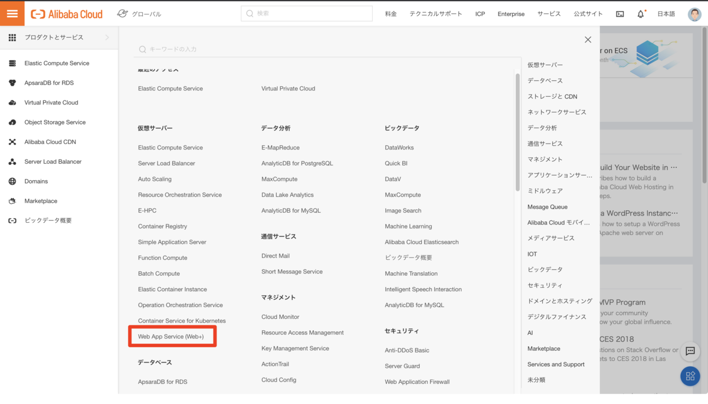The image size is (708, 404).
Task: Open Direct Mail service
Action: click(276, 256)
